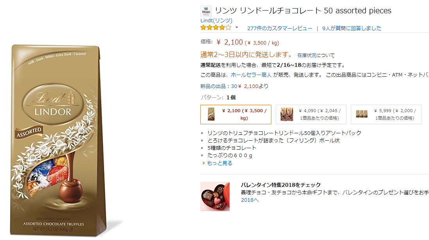
Task: Click the two bags thumbnail icon
Action: pyautogui.click(x=286, y=114)
